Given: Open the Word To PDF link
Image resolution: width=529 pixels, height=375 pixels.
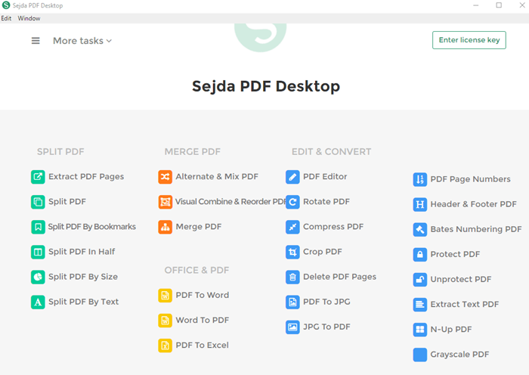Looking at the screenshot, I should (x=202, y=320).
